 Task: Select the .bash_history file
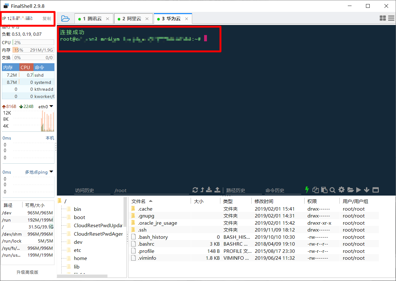(254, 237)
